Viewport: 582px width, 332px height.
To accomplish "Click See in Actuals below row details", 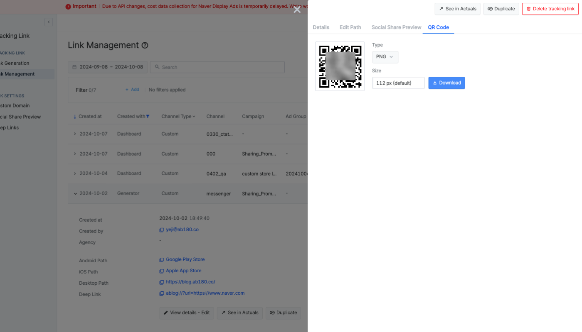I will click(240, 313).
